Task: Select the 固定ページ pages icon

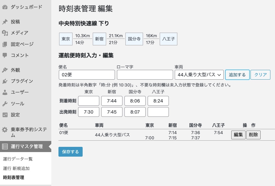Action: 5,44
